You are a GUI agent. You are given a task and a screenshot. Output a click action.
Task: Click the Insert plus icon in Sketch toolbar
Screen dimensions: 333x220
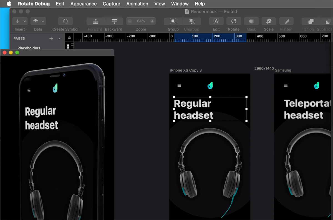click(17, 21)
